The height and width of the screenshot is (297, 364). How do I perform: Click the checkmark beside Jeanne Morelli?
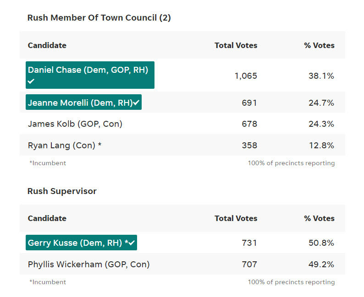136,103
